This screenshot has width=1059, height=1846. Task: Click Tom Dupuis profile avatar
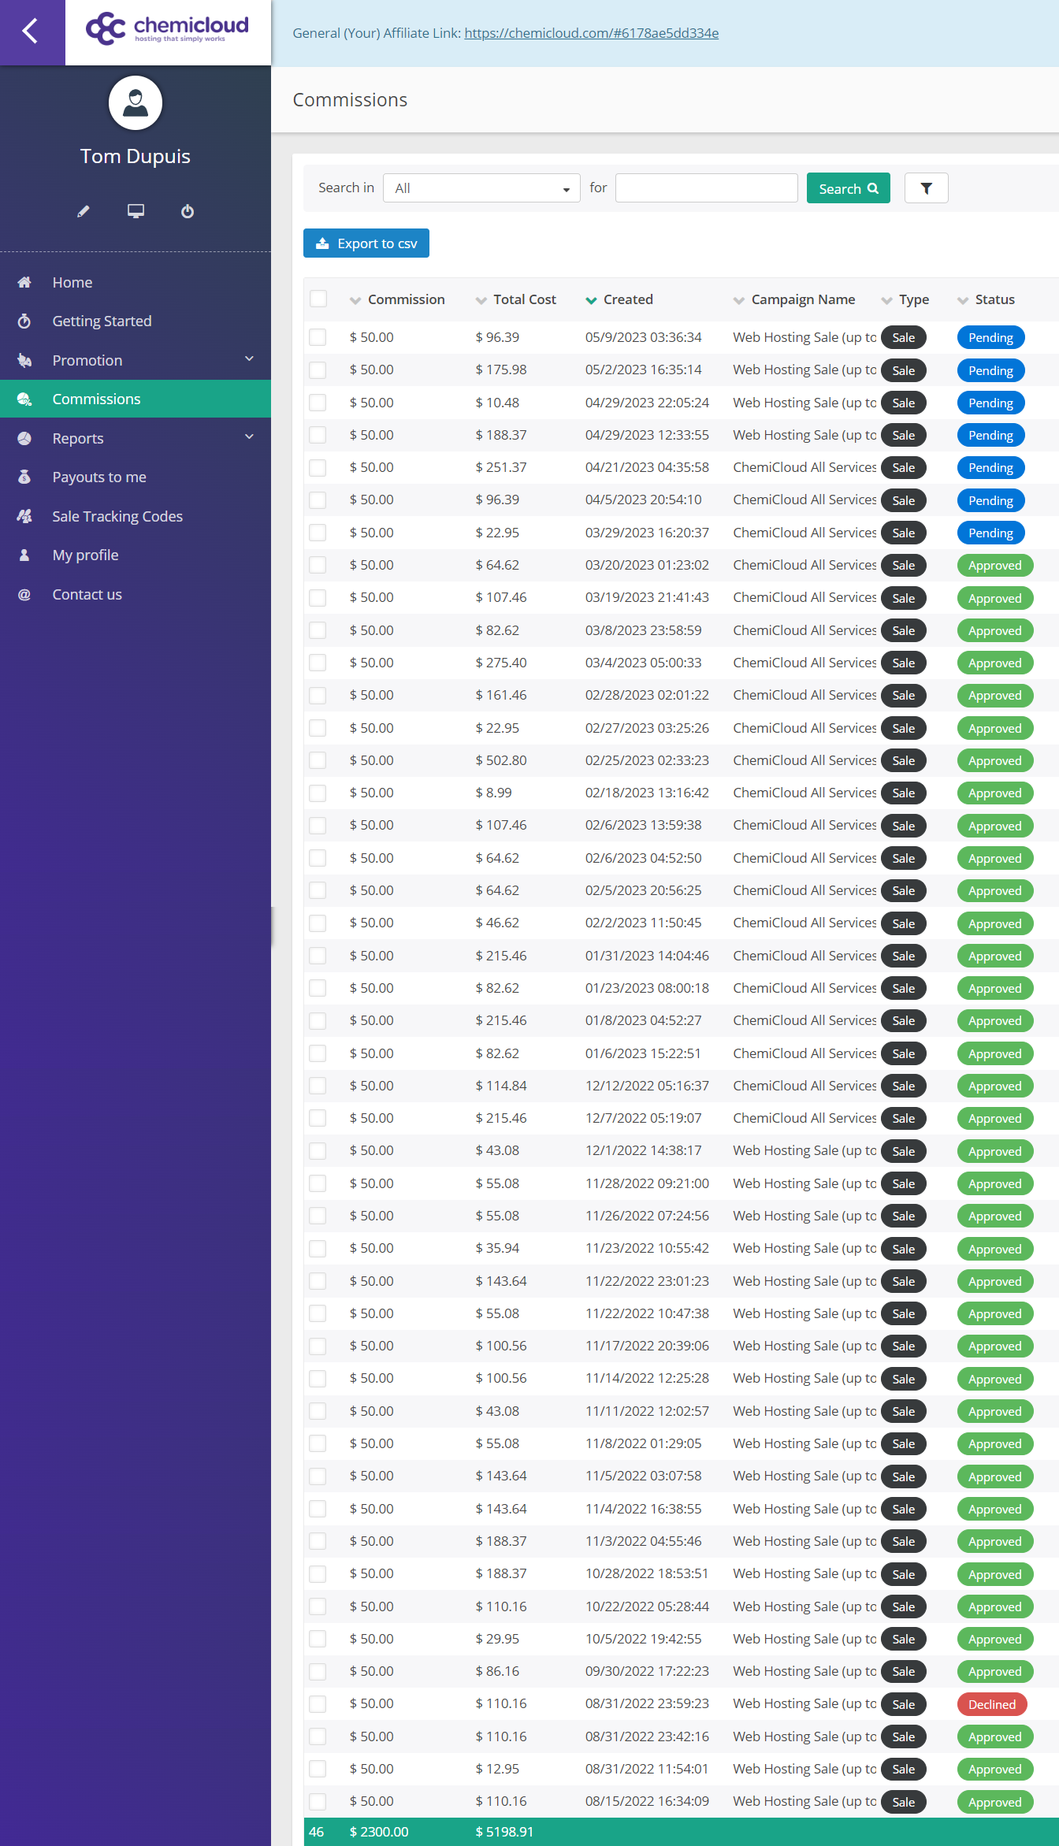[x=136, y=102]
